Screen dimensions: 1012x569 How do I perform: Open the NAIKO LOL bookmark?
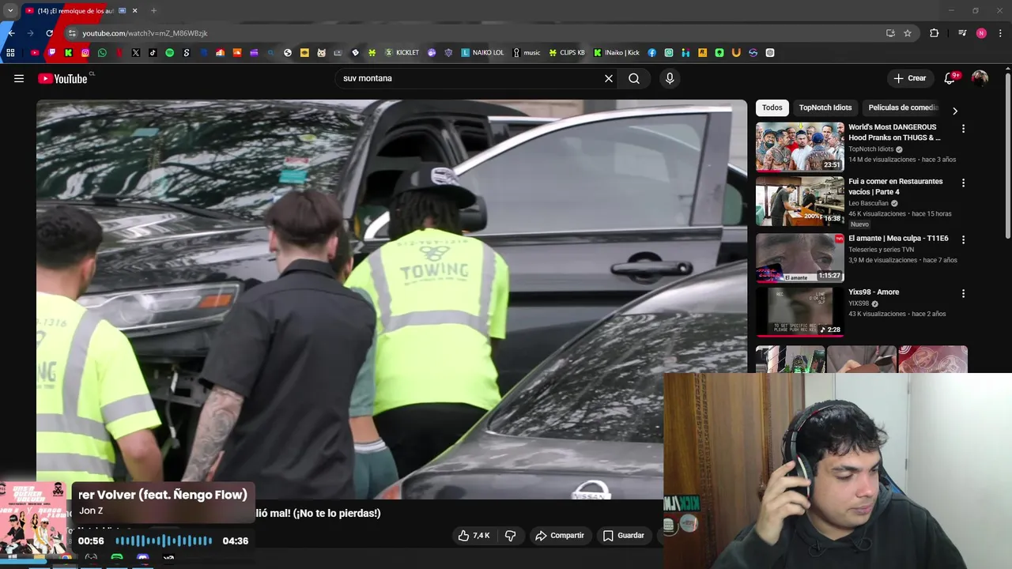pos(482,53)
